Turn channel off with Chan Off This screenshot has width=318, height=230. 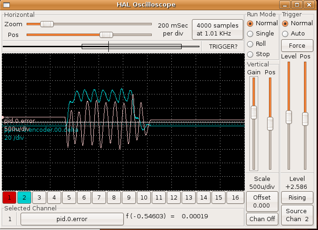click(262, 219)
